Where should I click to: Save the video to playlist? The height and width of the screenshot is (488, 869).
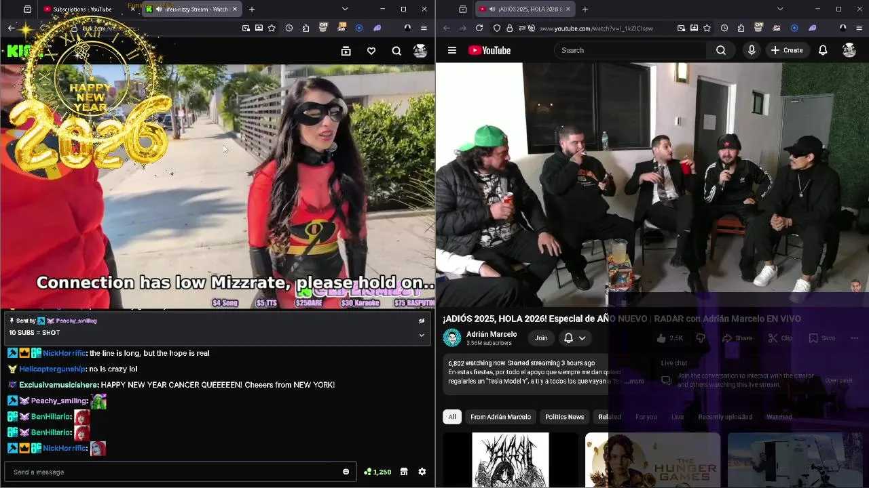tap(822, 338)
